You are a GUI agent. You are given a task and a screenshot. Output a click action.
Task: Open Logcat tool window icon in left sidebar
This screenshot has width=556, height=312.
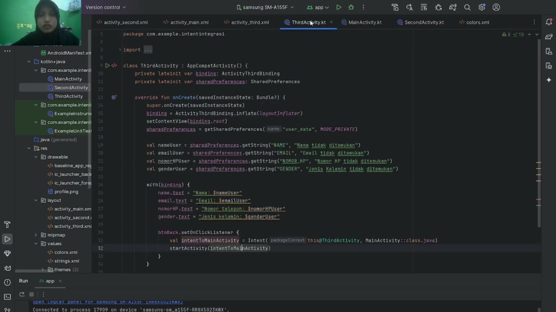[x=7, y=268]
